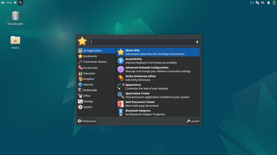Select the All Applications category

click(97, 51)
